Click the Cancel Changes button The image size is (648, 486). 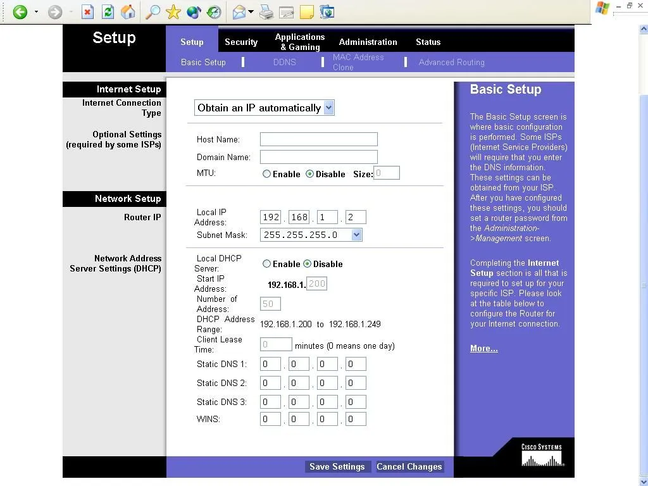click(409, 467)
